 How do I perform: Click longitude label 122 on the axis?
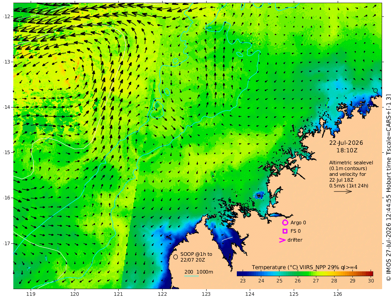162,294
